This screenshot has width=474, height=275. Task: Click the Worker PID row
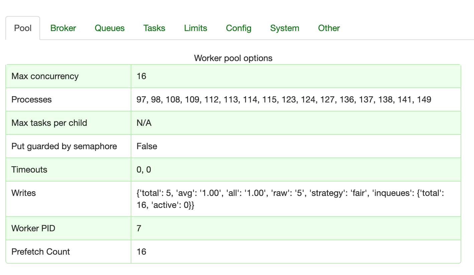(x=33, y=228)
